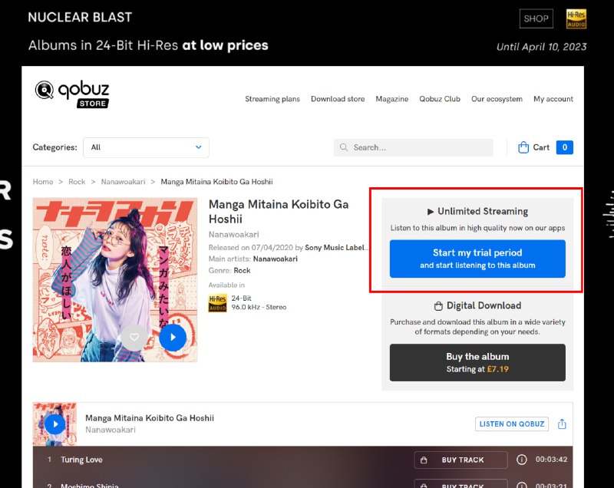
Task: Click Start my trial period button
Action: [x=477, y=259]
